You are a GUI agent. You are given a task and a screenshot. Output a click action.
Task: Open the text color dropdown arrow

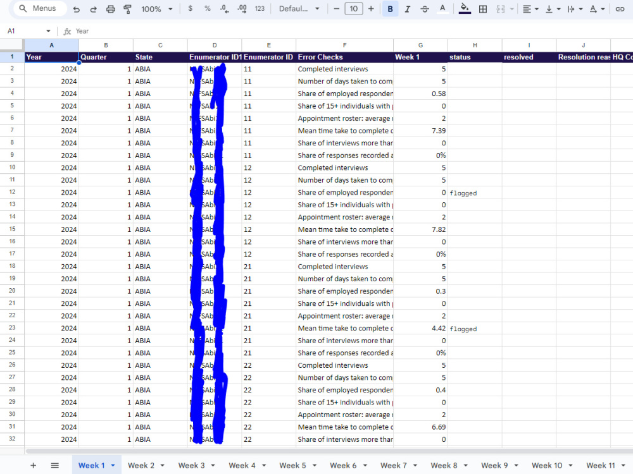pyautogui.click(x=443, y=9)
